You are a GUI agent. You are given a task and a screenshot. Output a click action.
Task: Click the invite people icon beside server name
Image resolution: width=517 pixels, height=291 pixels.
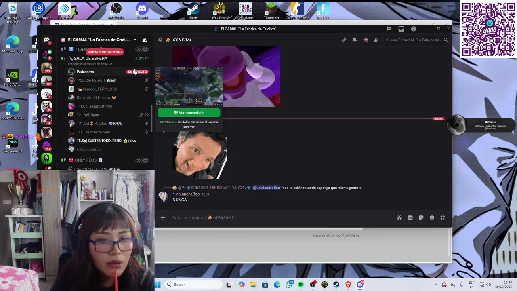tap(145, 40)
